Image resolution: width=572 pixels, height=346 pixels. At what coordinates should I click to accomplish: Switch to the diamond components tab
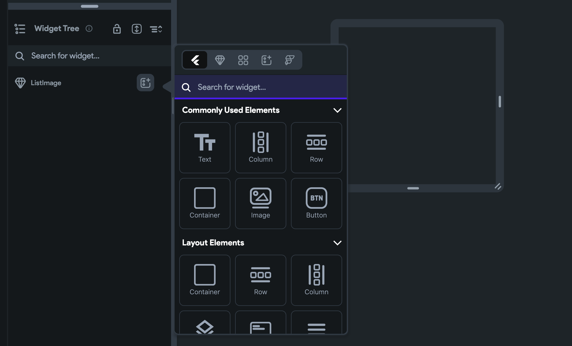tap(220, 60)
